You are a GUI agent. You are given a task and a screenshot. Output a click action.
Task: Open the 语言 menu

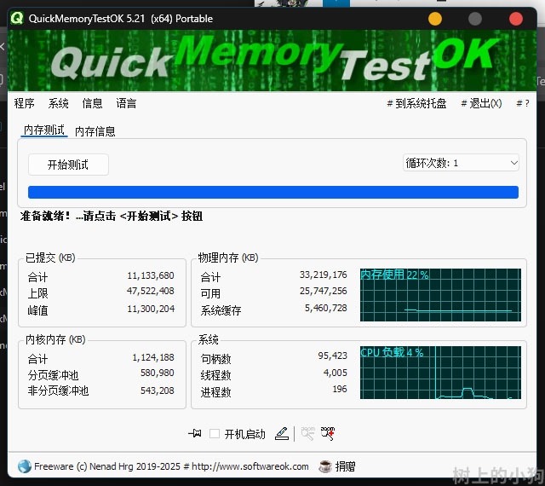126,103
